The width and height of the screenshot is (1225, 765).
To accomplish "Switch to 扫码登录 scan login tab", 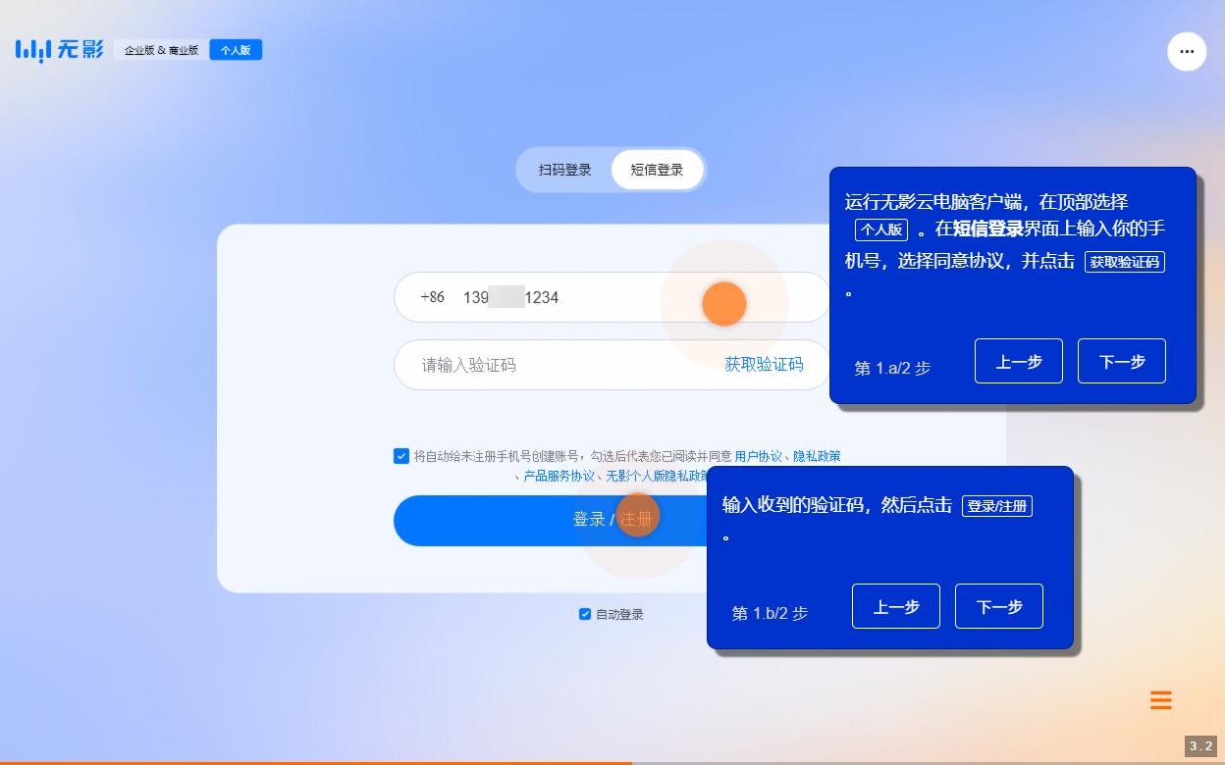I will point(565,169).
